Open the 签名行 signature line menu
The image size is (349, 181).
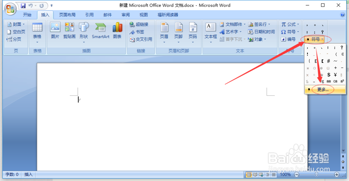point(259,24)
